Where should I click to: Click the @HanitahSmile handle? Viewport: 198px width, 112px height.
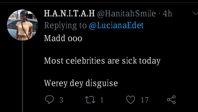click(x=126, y=13)
